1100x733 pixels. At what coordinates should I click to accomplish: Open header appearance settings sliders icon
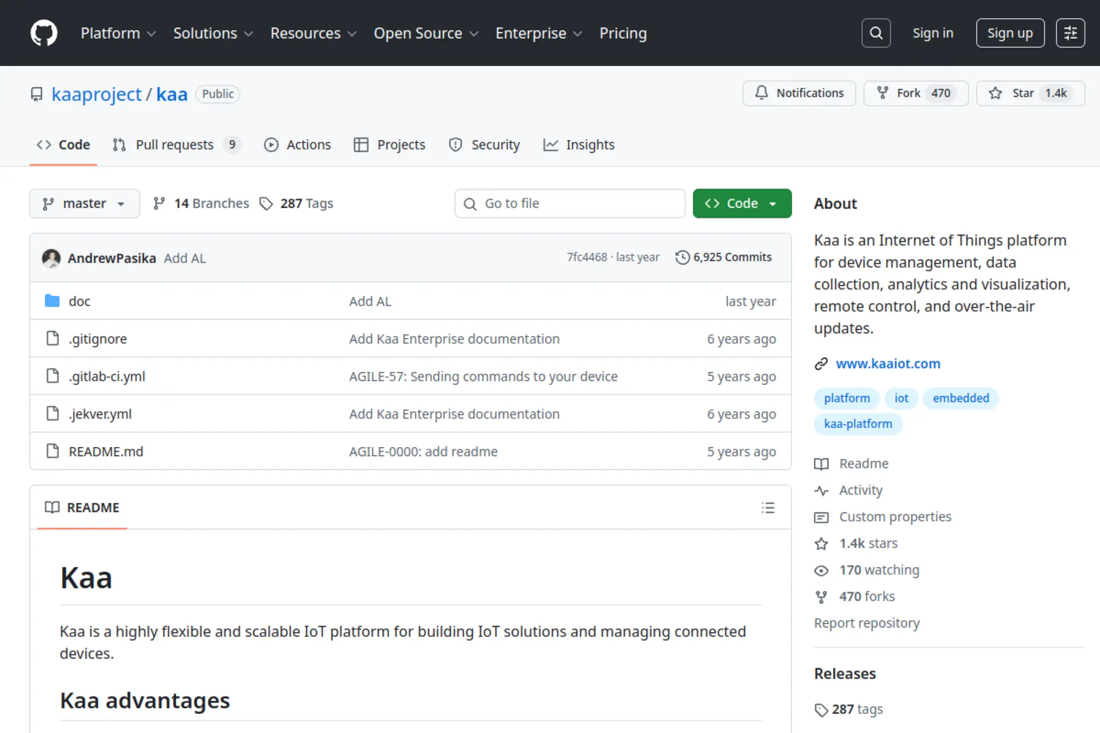point(1070,33)
